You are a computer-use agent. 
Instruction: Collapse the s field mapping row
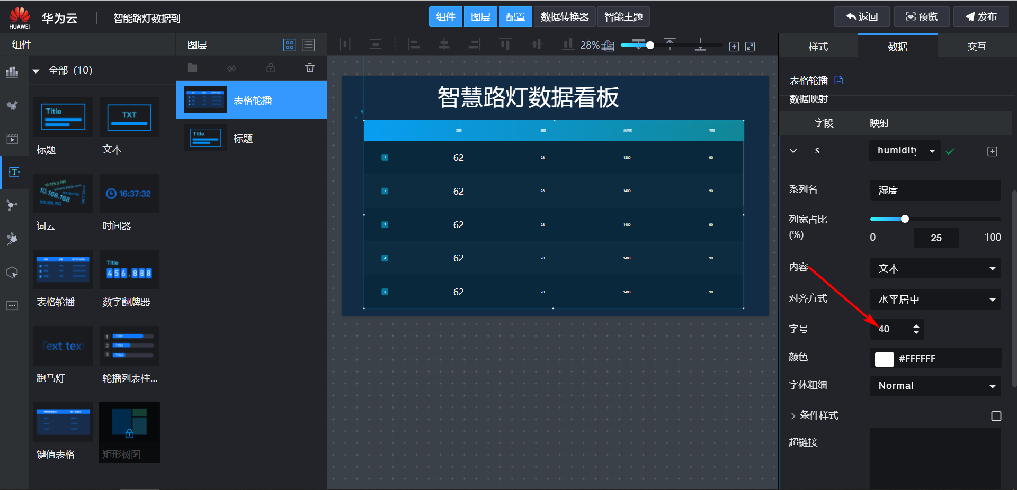(793, 151)
